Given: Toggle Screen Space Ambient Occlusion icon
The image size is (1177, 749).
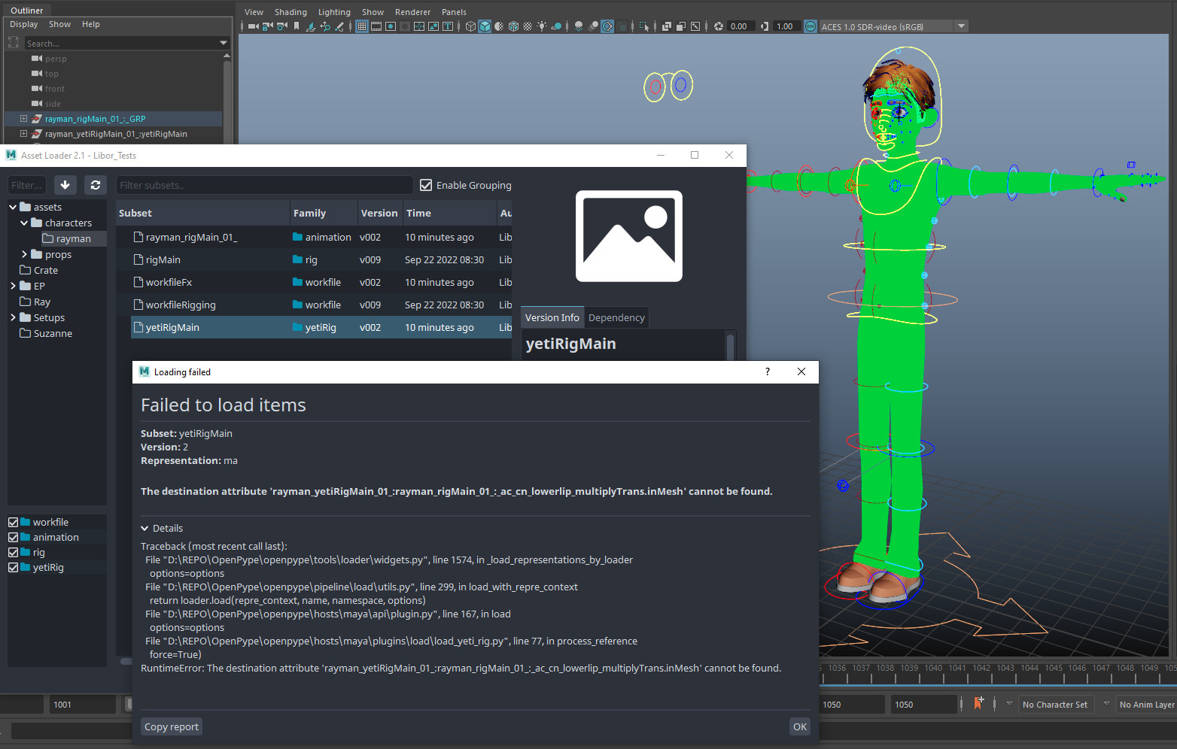Looking at the screenshot, I should click(579, 26).
